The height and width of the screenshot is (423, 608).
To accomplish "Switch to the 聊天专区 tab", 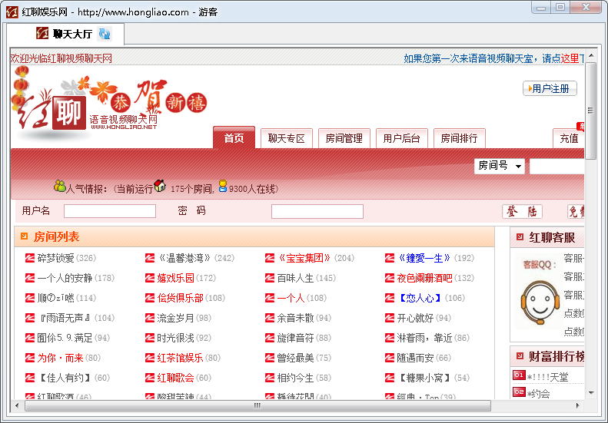I will (x=287, y=138).
